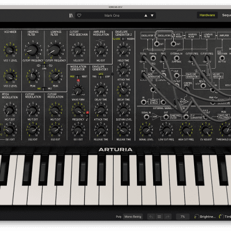This screenshot has width=231, height=231.
Task: Switch the MK1/MK2 filter selector
Action: (x=44, y=89)
